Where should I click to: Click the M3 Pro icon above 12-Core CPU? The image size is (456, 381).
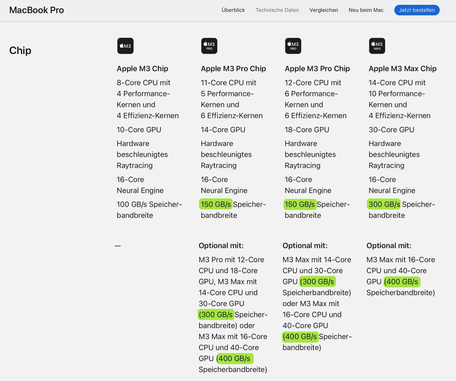(293, 46)
